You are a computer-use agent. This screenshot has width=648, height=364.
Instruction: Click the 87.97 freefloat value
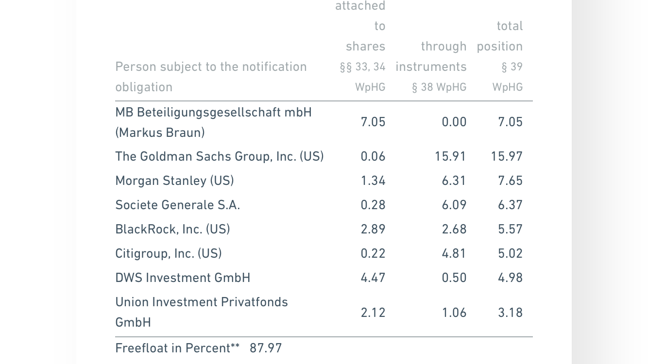pos(266,348)
